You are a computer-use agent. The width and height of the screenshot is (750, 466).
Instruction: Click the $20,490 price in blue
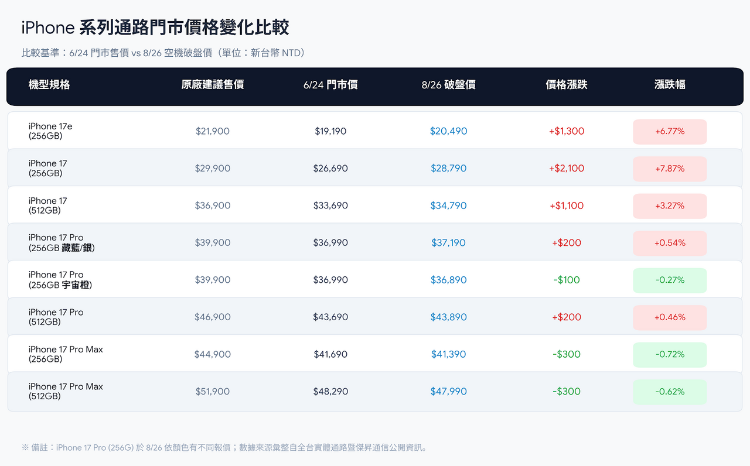(x=448, y=131)
